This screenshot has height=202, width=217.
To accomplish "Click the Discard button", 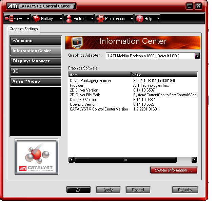I will tap(138, 190).
